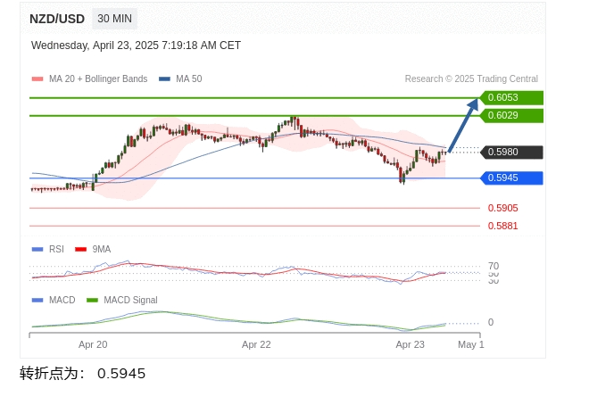
Task: Click the Apr 20 date axis label
Action: pyautogui.click(x=93, y=344)
